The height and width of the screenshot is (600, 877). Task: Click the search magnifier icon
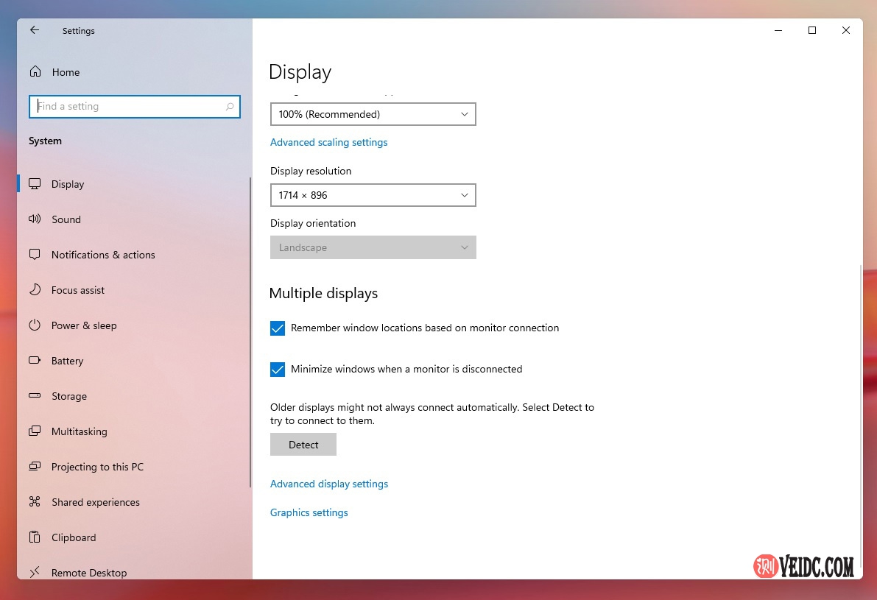click(x=230, y=107)
